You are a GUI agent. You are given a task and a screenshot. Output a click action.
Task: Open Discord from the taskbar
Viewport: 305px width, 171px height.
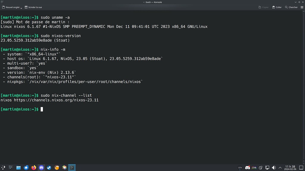pyautogui.click(x=42, y=167)
